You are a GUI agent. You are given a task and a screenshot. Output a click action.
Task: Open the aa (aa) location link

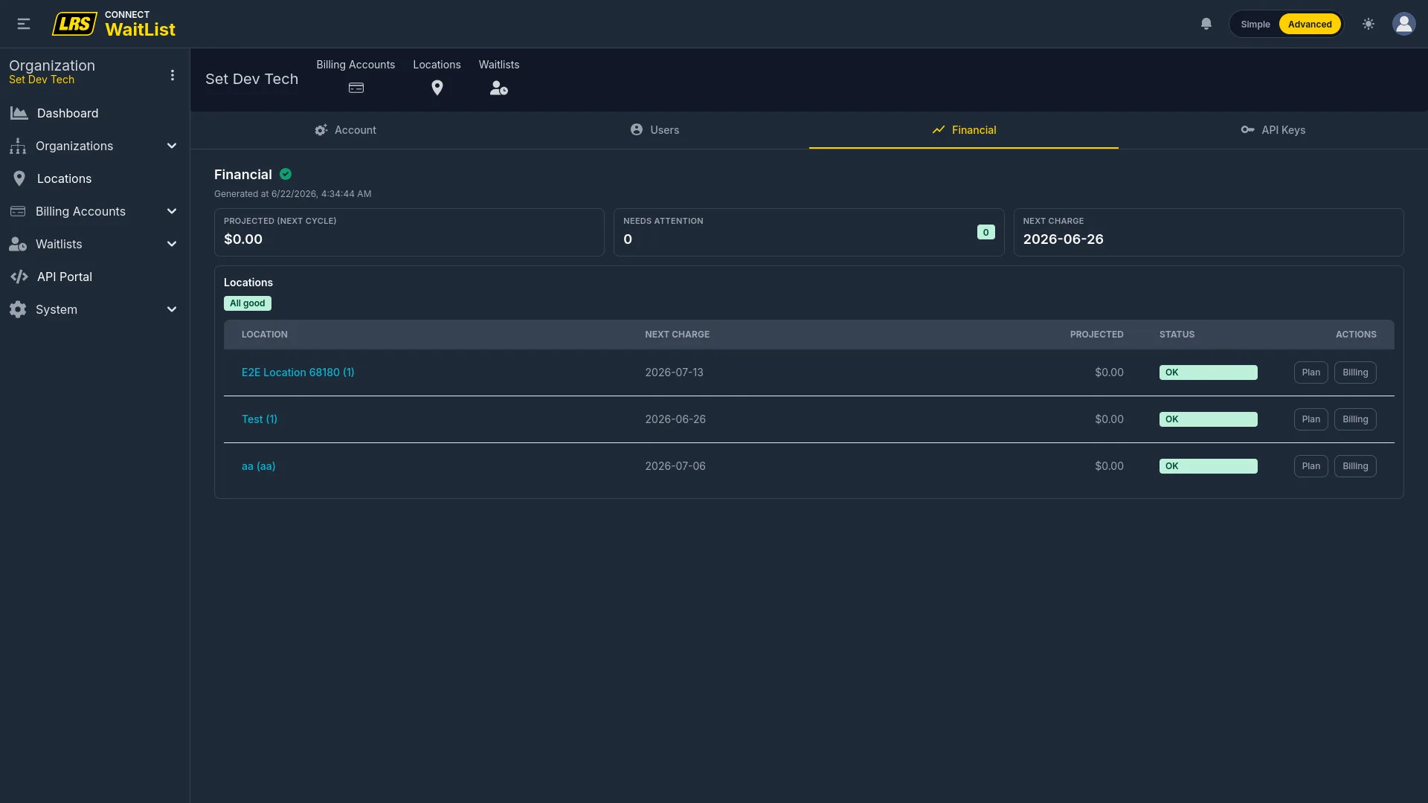point(258,466)
